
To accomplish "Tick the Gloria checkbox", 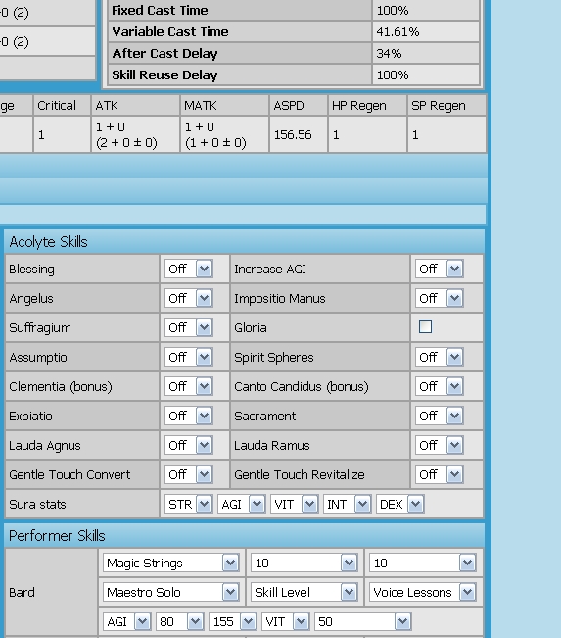I will click(425, 327).
